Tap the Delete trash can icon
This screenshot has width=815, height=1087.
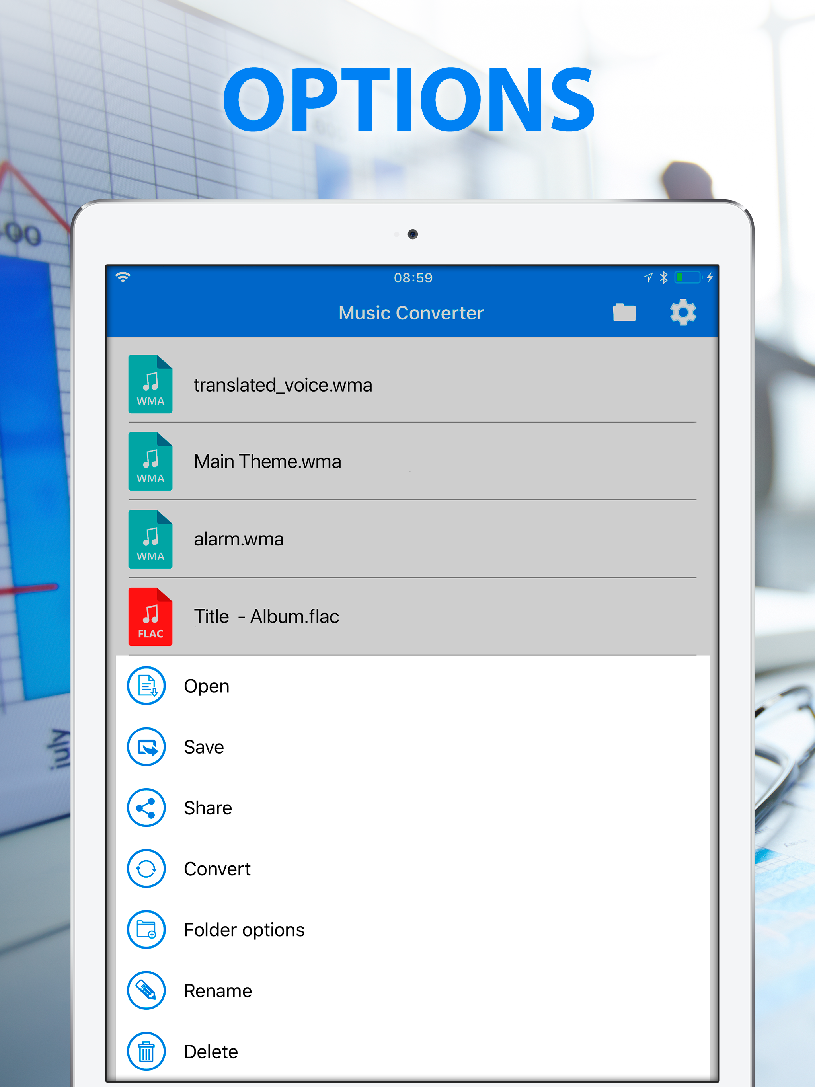[146, 1051]
